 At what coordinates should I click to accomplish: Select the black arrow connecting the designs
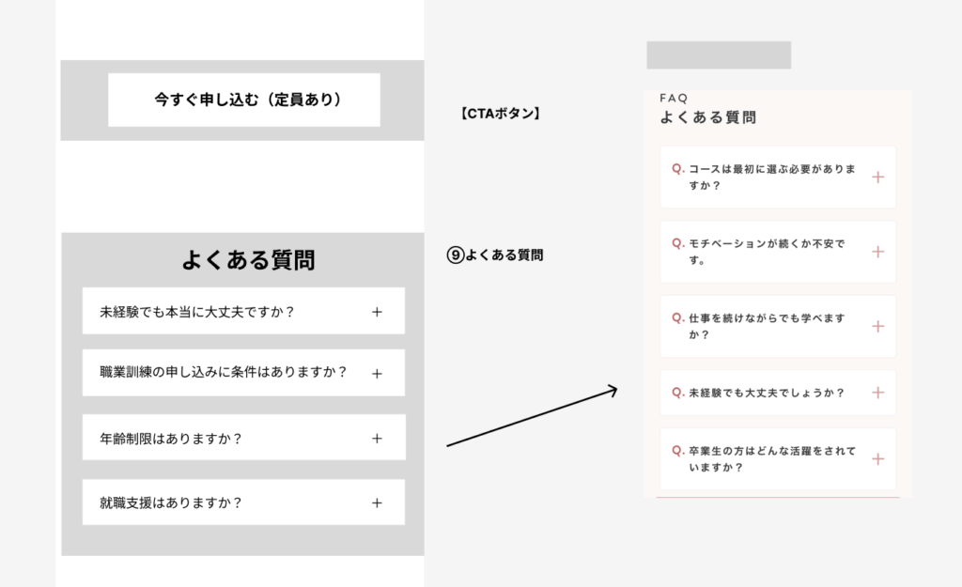pos(531,417)
